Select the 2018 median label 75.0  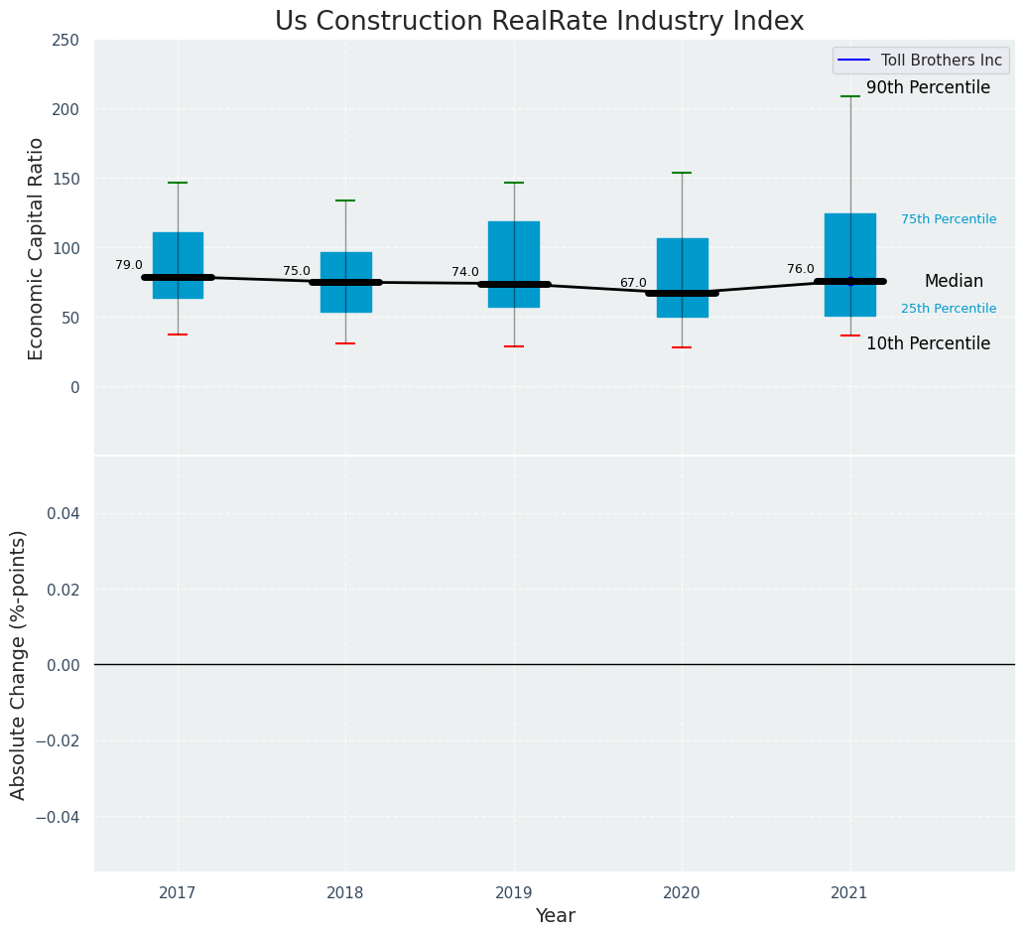pyautogui.click(x=297, y=271)
